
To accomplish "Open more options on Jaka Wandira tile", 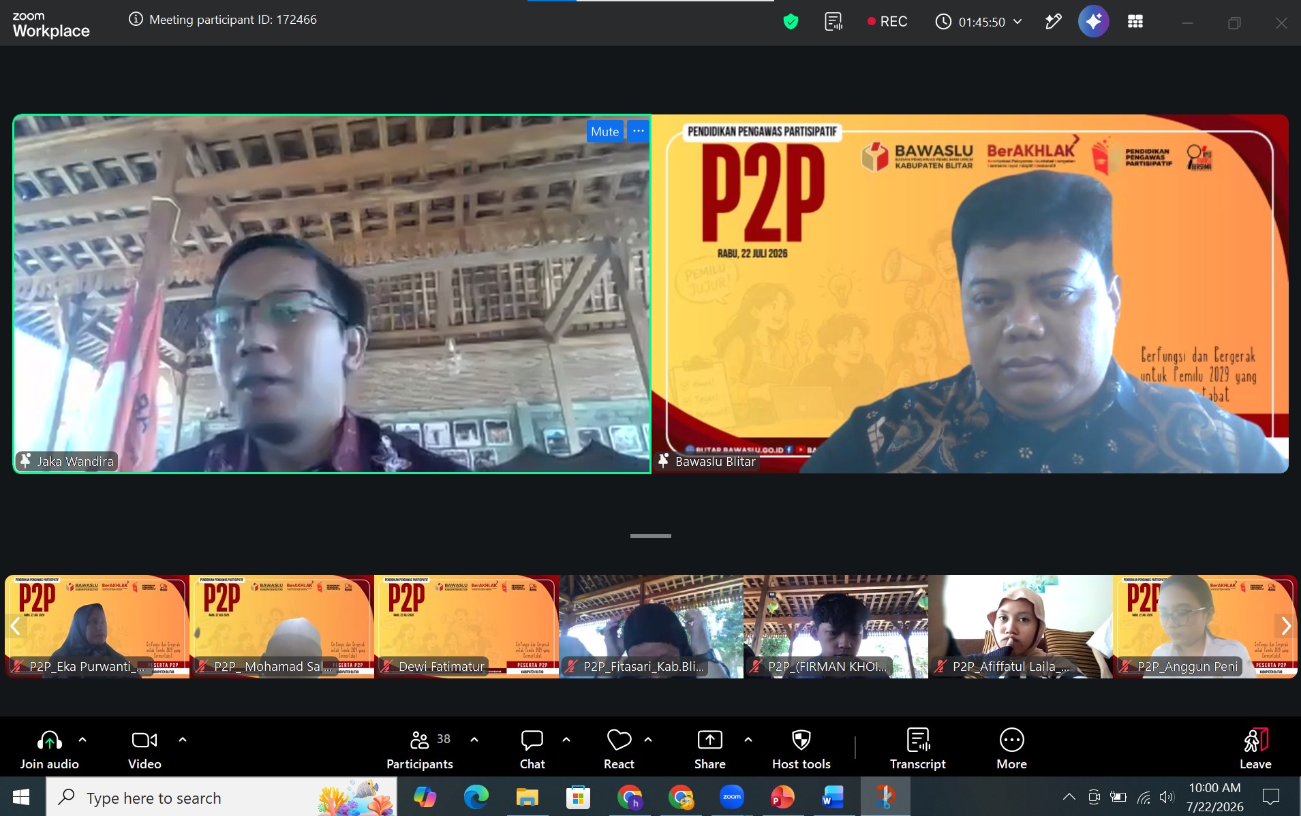I will [638, 131].
